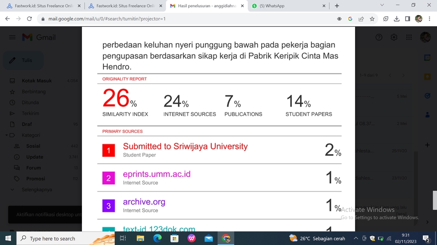Viewport: 437px width, 245px height.
Task: Open Chrome three-dot menu
Action: 429,19
